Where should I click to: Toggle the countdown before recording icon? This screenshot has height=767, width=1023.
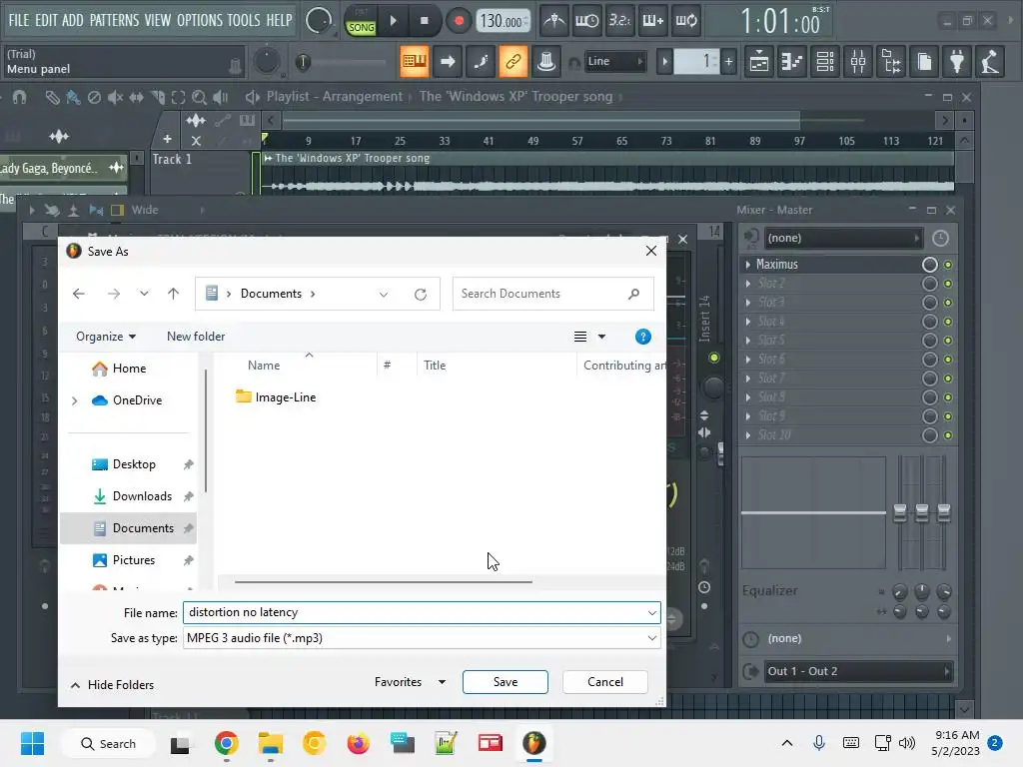[619, 21]
